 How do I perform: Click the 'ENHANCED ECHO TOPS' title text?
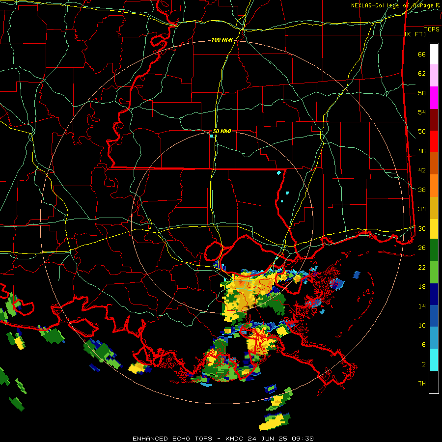[172, 439]
